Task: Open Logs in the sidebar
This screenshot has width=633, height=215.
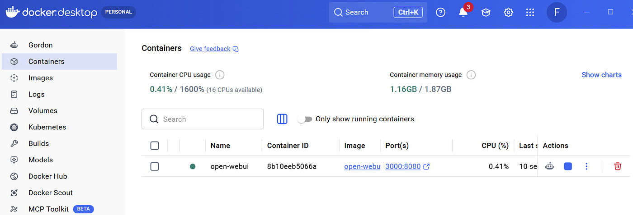Action: (x=59, y=94)
